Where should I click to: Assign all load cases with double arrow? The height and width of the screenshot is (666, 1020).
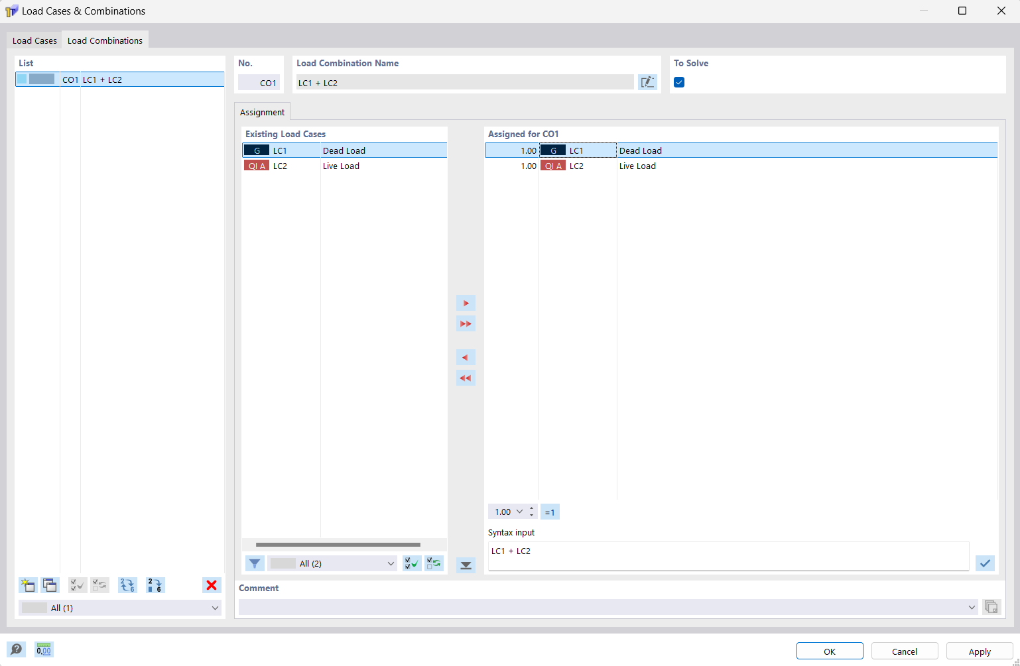tap(466, 323)
